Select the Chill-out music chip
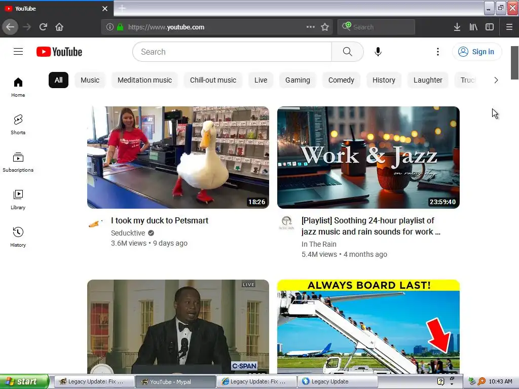519x389 pixels. coord(213,80)
